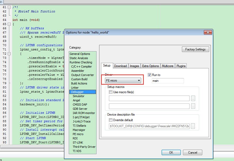Viewport: 234px width, 161px height.
Task: Select General Options category
Action: click(x=80, y=54)
